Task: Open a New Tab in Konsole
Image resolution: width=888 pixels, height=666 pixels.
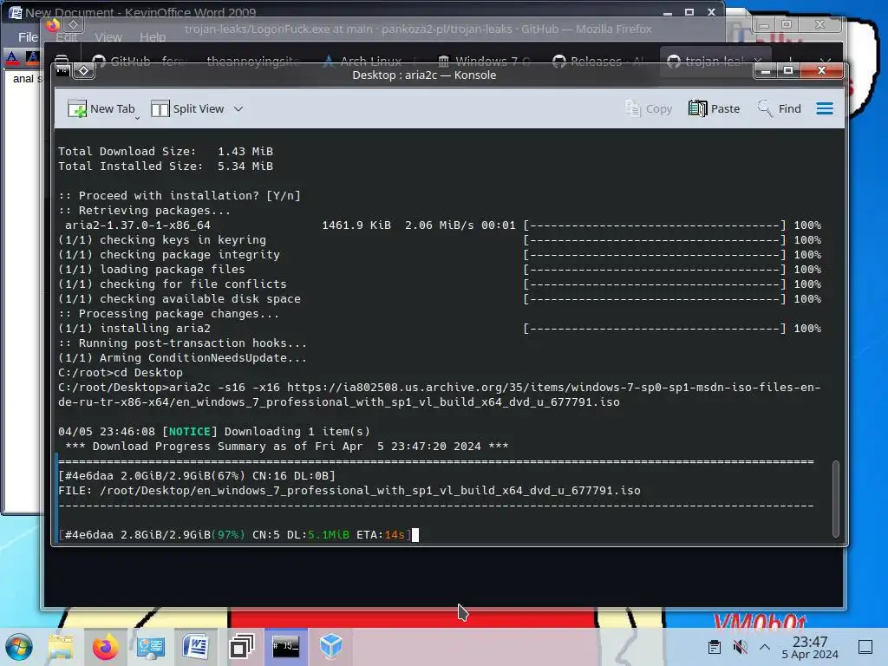Action: click(x=101, y=108)
